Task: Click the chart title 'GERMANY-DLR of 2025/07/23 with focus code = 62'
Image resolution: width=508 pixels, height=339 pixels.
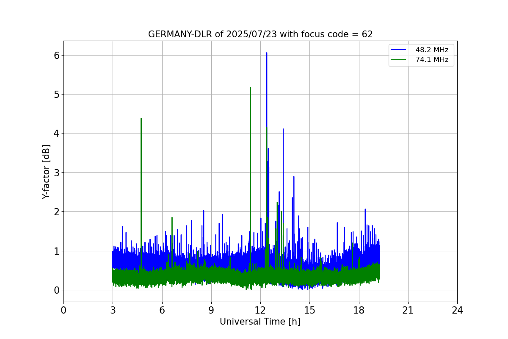Action: point(260,34)
